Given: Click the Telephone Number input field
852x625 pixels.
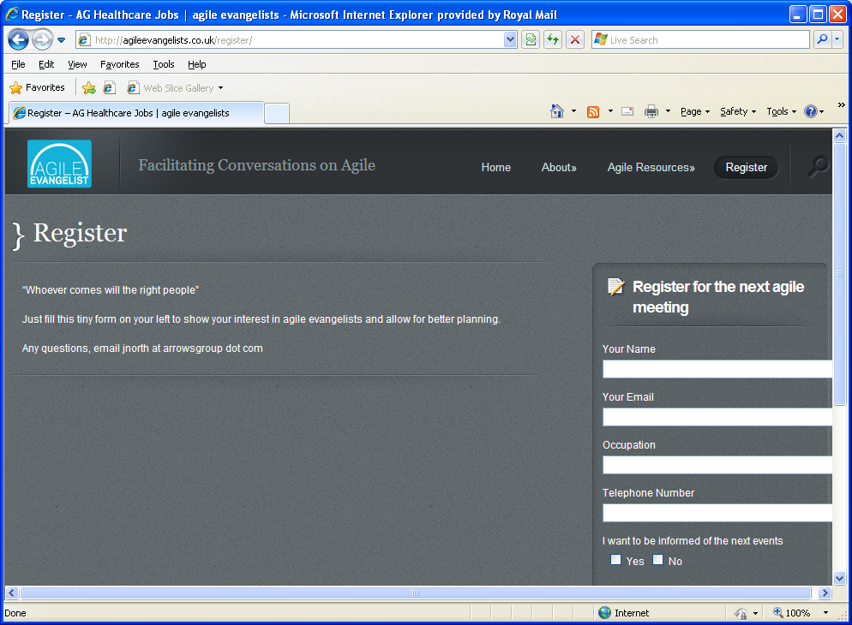Looking at the screenshot, I should point(717,513).
